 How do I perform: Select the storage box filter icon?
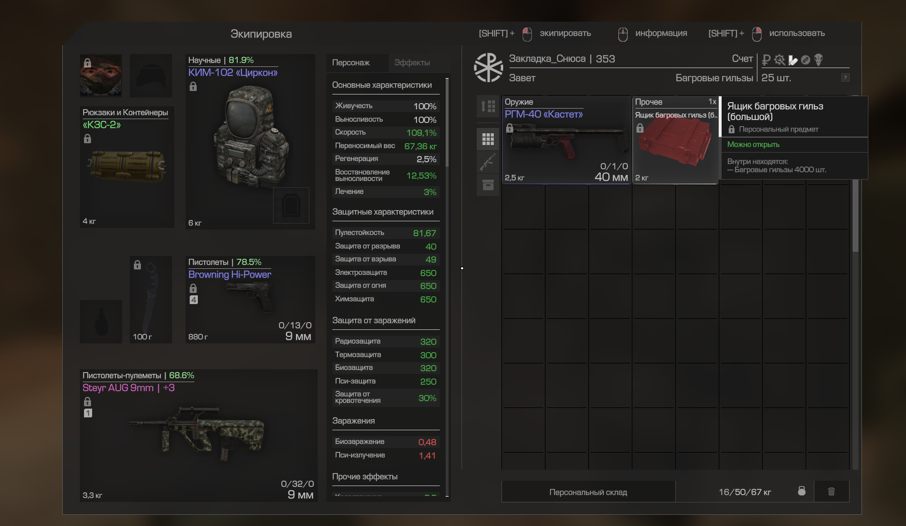[x=488, y=185]
